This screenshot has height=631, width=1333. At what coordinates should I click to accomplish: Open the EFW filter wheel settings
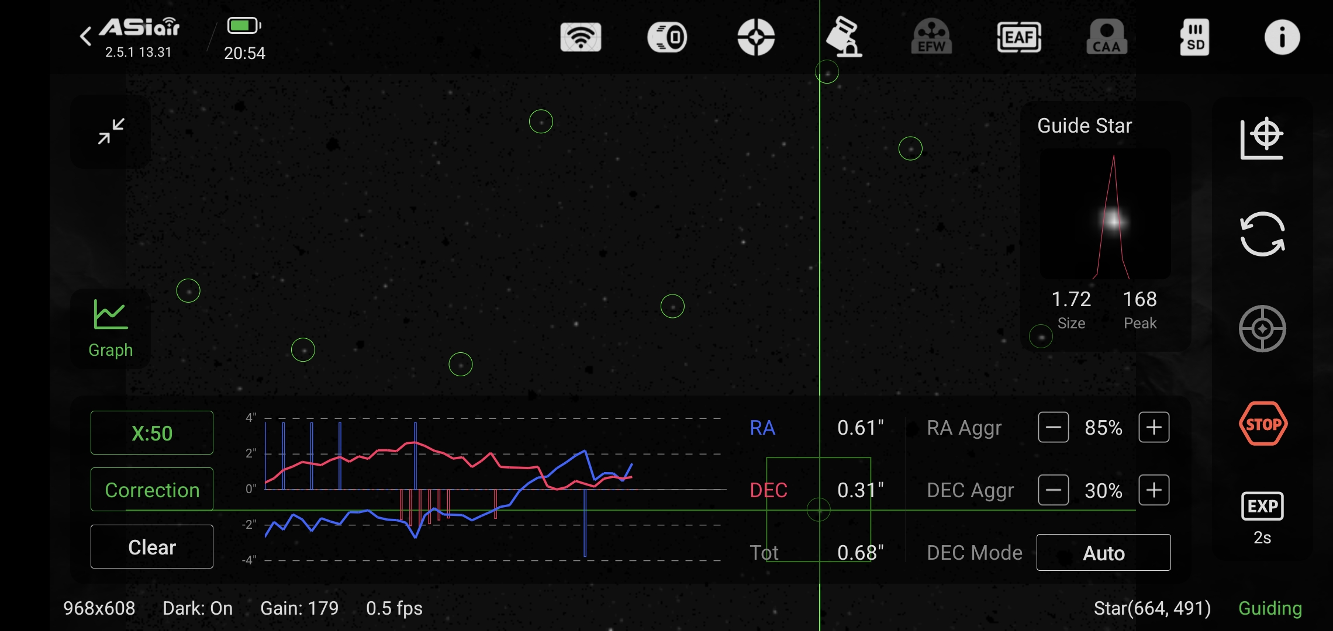coord(931,38)
